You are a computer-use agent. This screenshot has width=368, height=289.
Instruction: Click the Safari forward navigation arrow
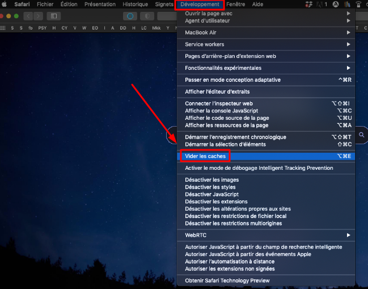(38, 16)
